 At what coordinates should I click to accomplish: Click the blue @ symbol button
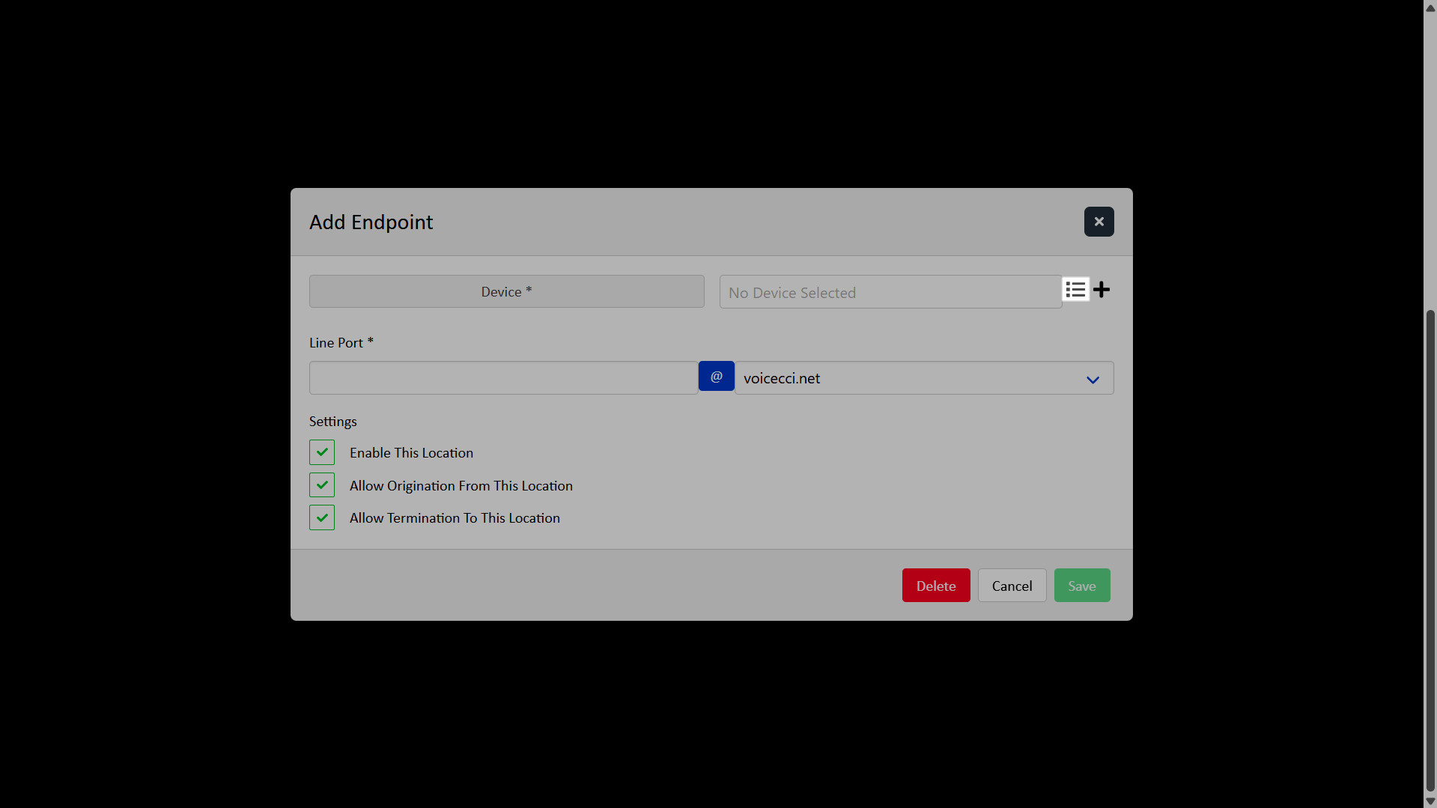(x=716, y=377)
